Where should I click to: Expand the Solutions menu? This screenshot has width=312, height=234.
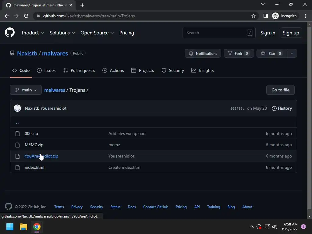click(62, 33)
